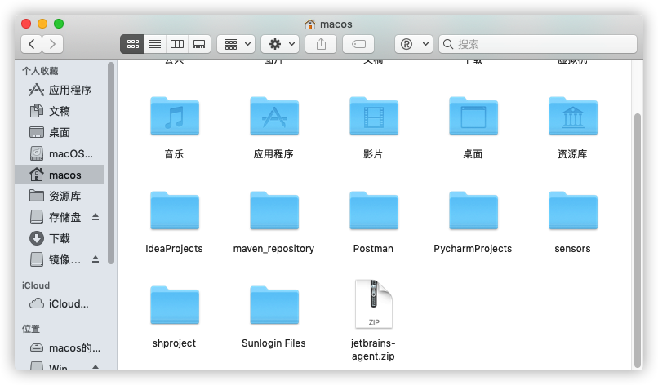The image size is (658, 385).
Task: Switch to icon view mode
Action: coord(132,44)
